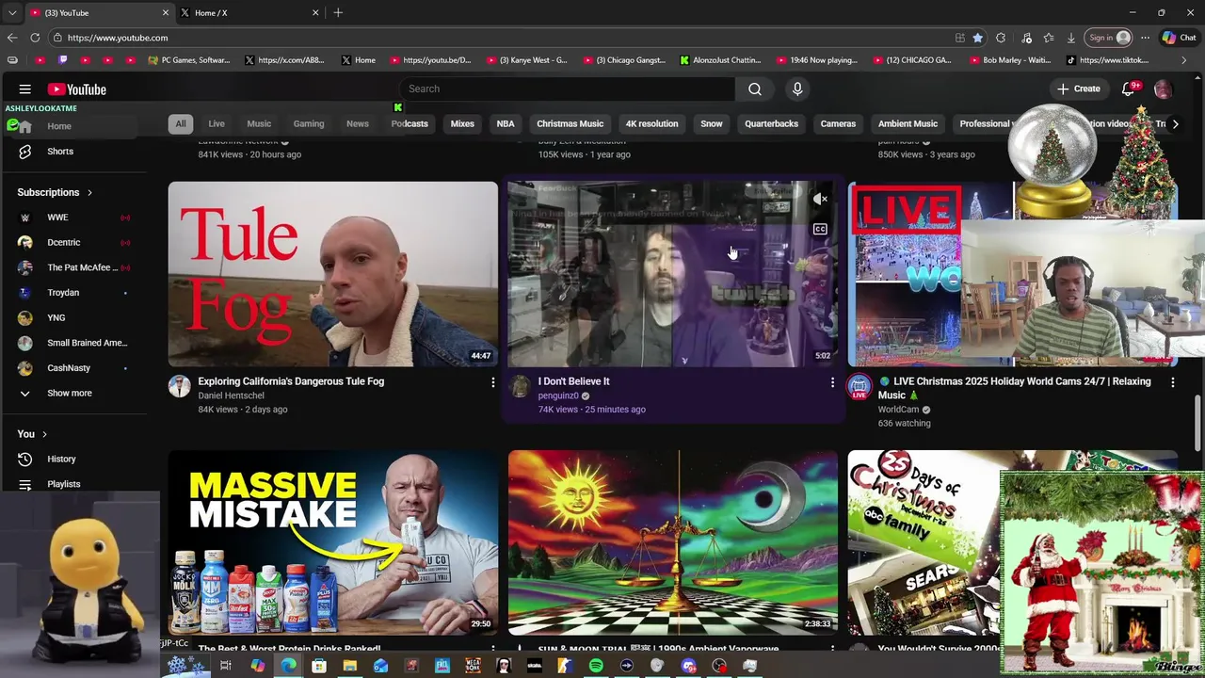The width and height of the screenshot is (1205, 678).
Task: Select the Music filter chip
Action: [259, 123]
